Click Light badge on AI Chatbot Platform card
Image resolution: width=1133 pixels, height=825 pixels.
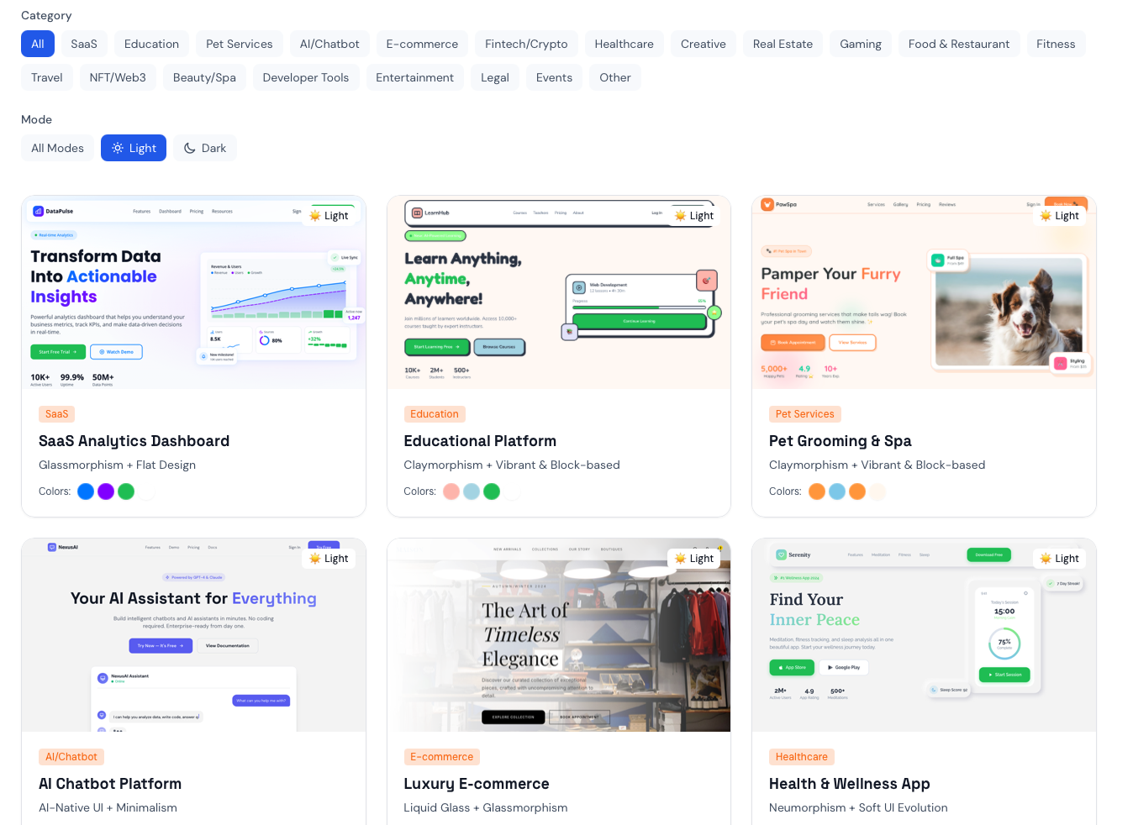[x=329, y=559]
